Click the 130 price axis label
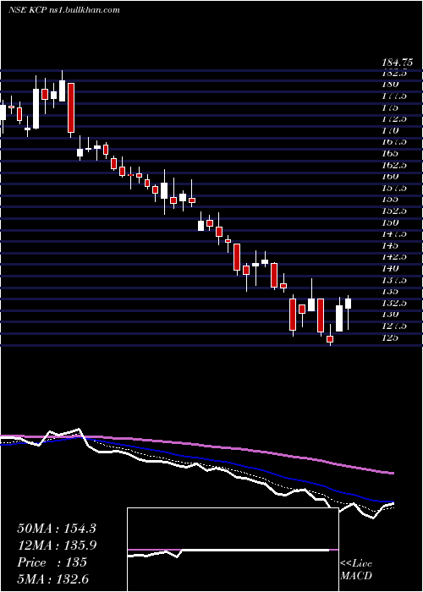This screenshot has width=423, height=592. click(x=390, y=315)
